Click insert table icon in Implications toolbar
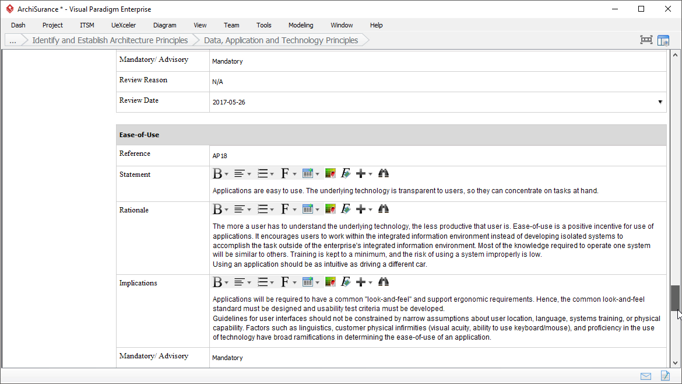 click(308, 282)
